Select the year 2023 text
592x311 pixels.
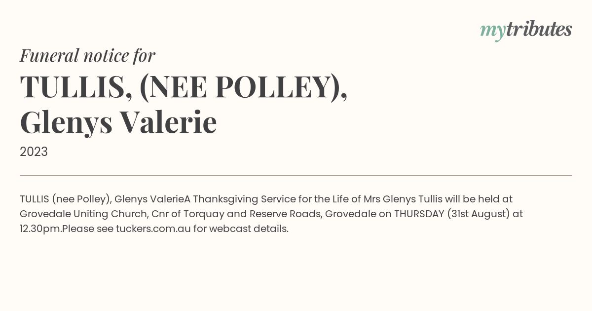tap(34, 152)
